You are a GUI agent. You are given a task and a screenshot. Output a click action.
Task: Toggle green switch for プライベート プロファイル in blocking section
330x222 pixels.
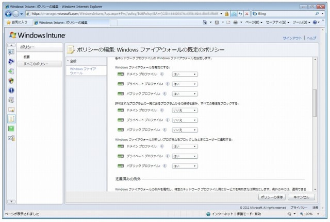[x=121, y=120]
